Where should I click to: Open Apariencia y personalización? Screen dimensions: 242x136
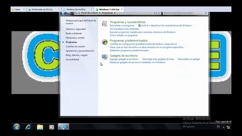80,51
